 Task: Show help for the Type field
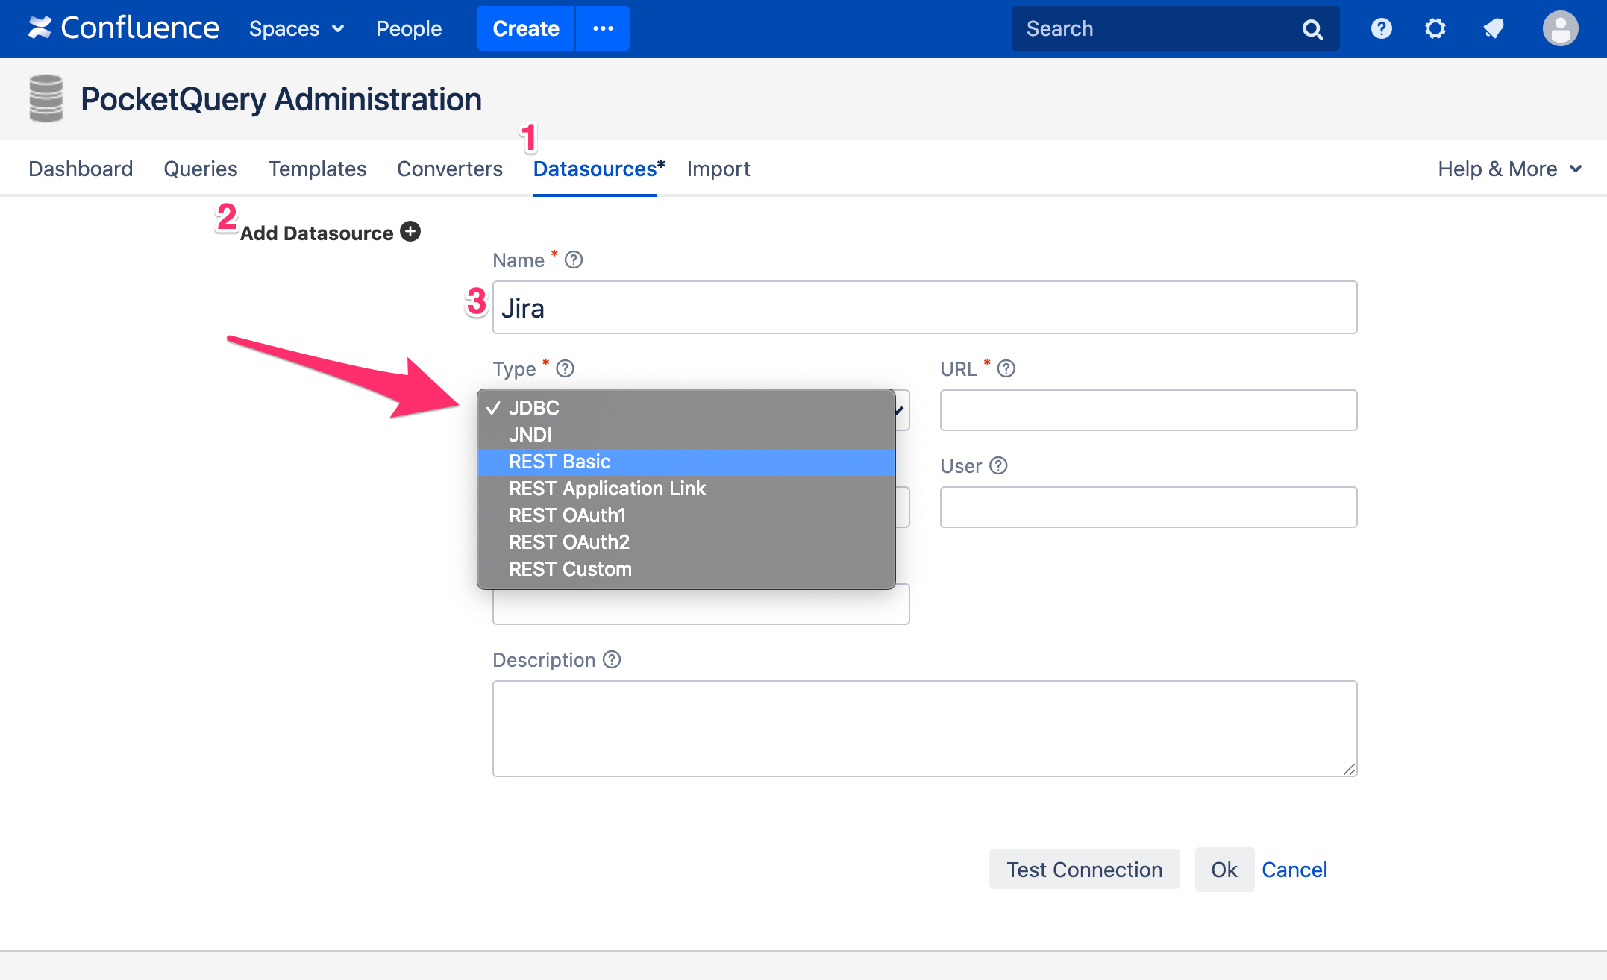[x=566, y=368]
